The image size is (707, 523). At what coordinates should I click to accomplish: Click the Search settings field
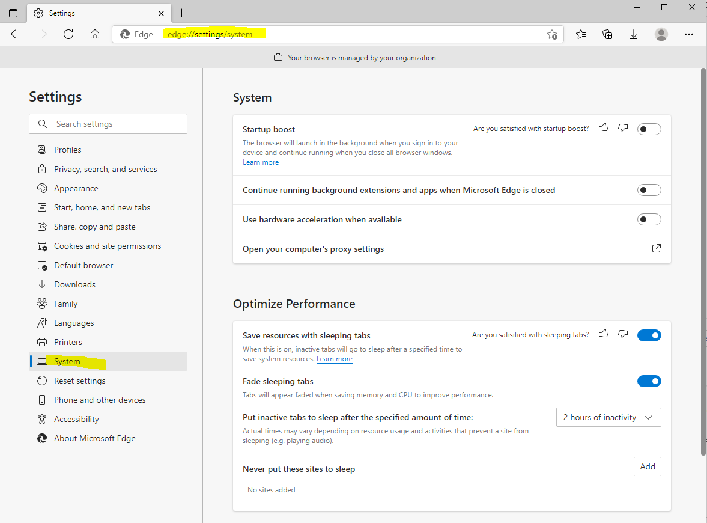point(108,124)
